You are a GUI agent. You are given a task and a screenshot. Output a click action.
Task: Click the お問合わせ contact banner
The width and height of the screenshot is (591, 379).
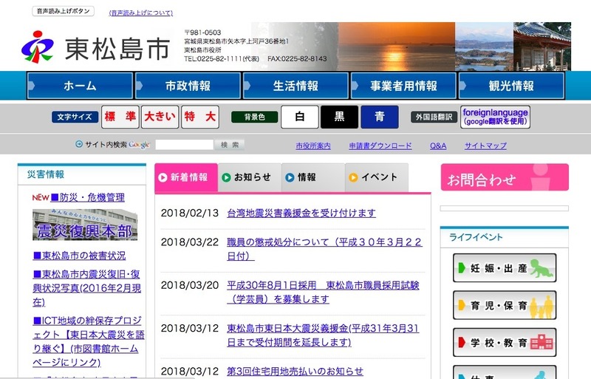coord(504,178)
